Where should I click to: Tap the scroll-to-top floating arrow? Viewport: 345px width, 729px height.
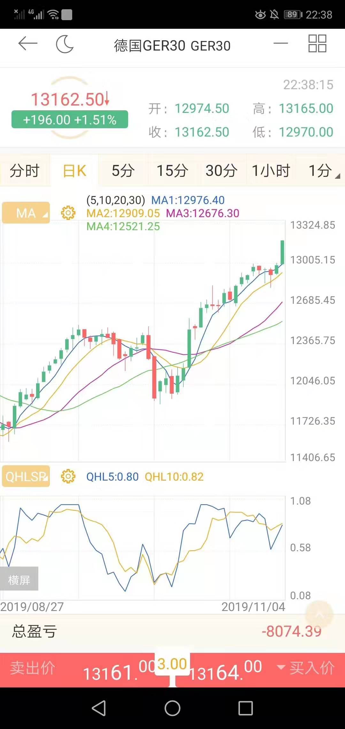tap(319, 615)
